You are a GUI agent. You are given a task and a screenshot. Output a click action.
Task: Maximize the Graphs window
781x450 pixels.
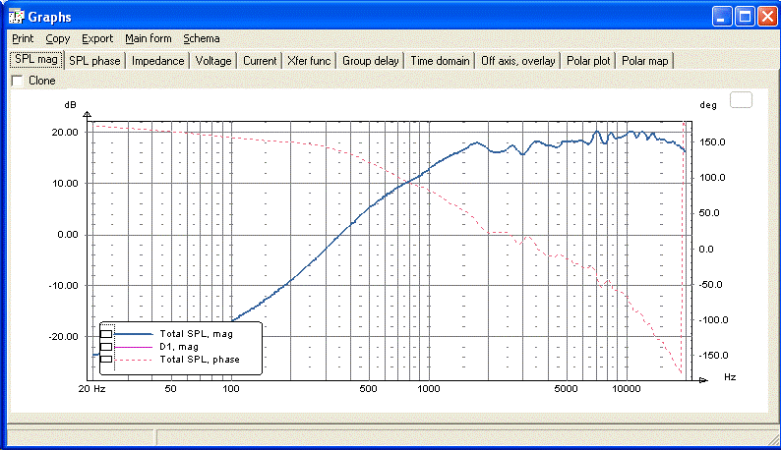click(x=746, y=17)
